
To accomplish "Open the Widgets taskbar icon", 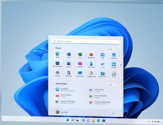I will coord(83,120).
